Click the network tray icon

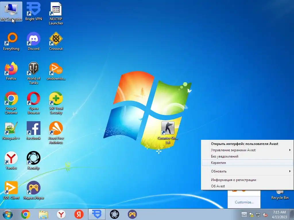coord(258,215)
